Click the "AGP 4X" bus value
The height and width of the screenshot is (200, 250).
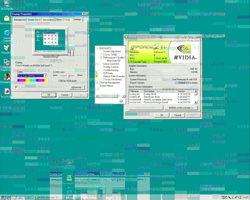(x=193, y=69)
